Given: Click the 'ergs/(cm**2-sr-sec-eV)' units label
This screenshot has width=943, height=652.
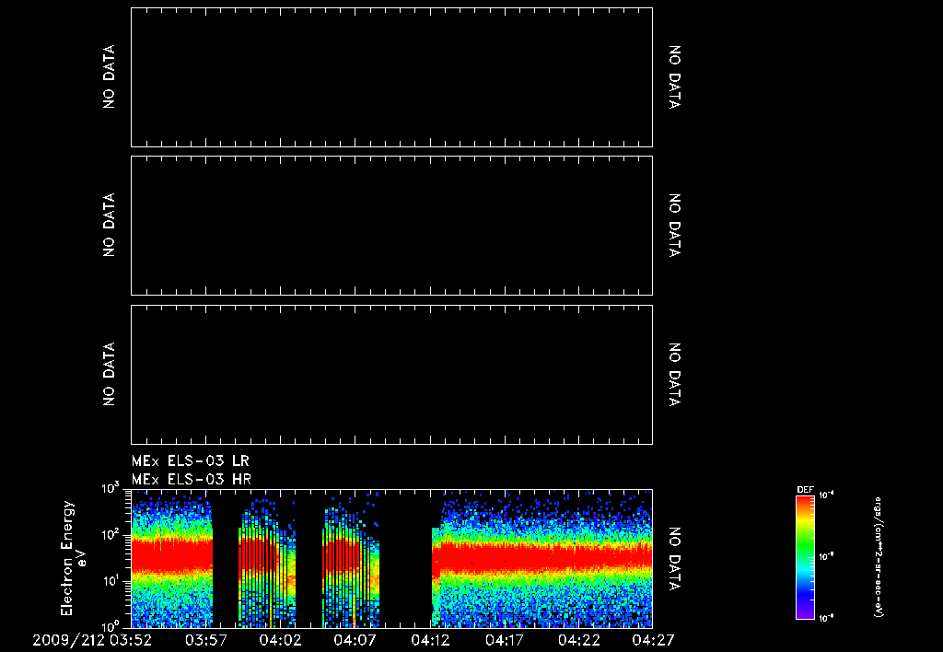Looking at the screenshot, I should 878,557.
